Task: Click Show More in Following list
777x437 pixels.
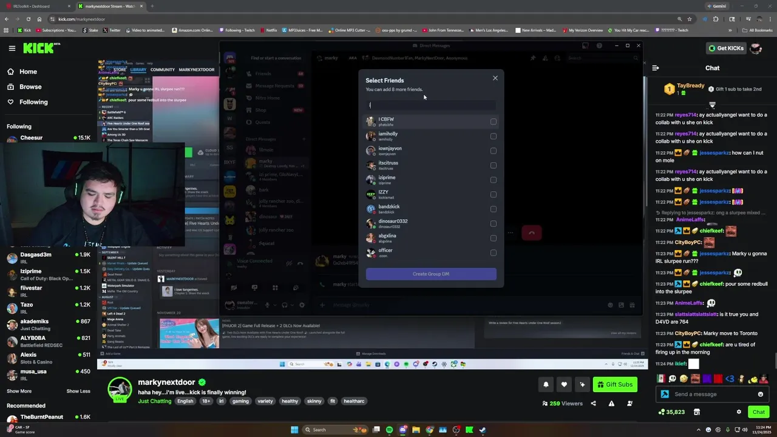Action: pos(19,391)
